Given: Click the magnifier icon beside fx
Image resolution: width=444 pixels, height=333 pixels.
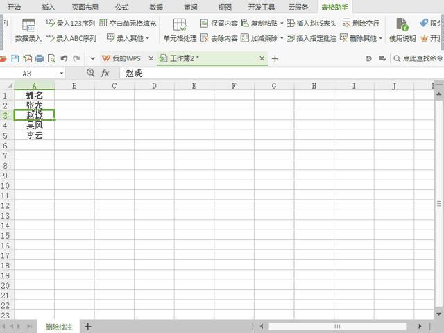Looking at the screenshot, I should (x=90, y=73).
